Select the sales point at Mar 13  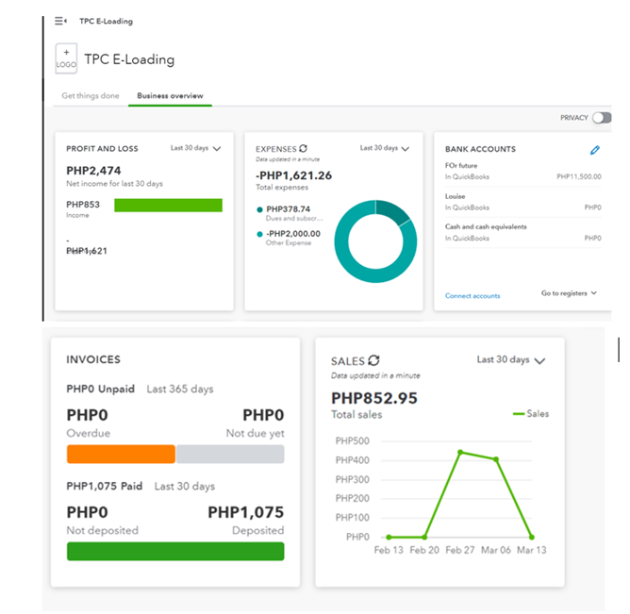click(532, 537)
